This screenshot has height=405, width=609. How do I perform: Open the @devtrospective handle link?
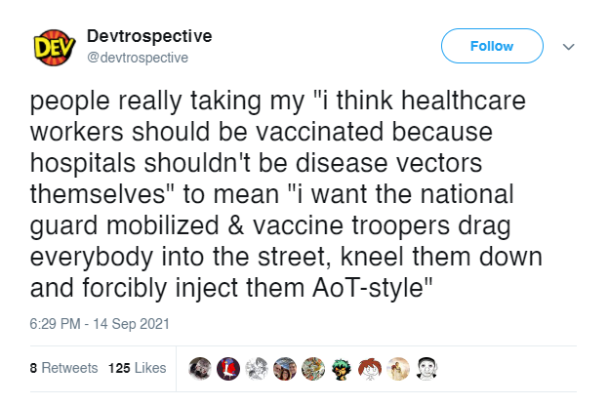coord(138,58)
